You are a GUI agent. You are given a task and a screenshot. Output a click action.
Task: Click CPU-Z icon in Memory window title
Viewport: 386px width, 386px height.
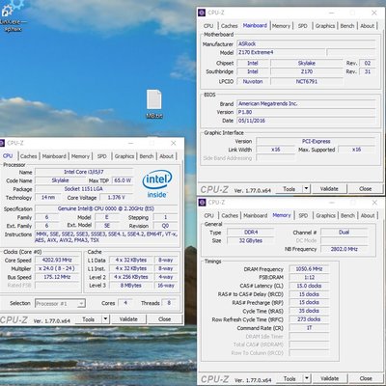point(202,203)
